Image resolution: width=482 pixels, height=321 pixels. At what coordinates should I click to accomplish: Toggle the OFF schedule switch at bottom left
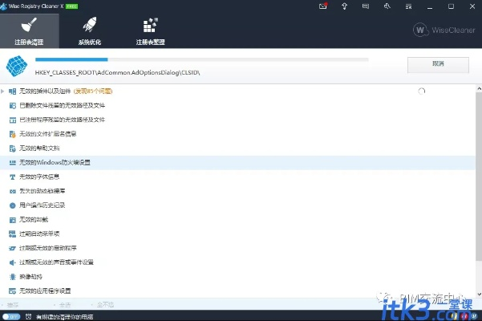tap(11, 316)
